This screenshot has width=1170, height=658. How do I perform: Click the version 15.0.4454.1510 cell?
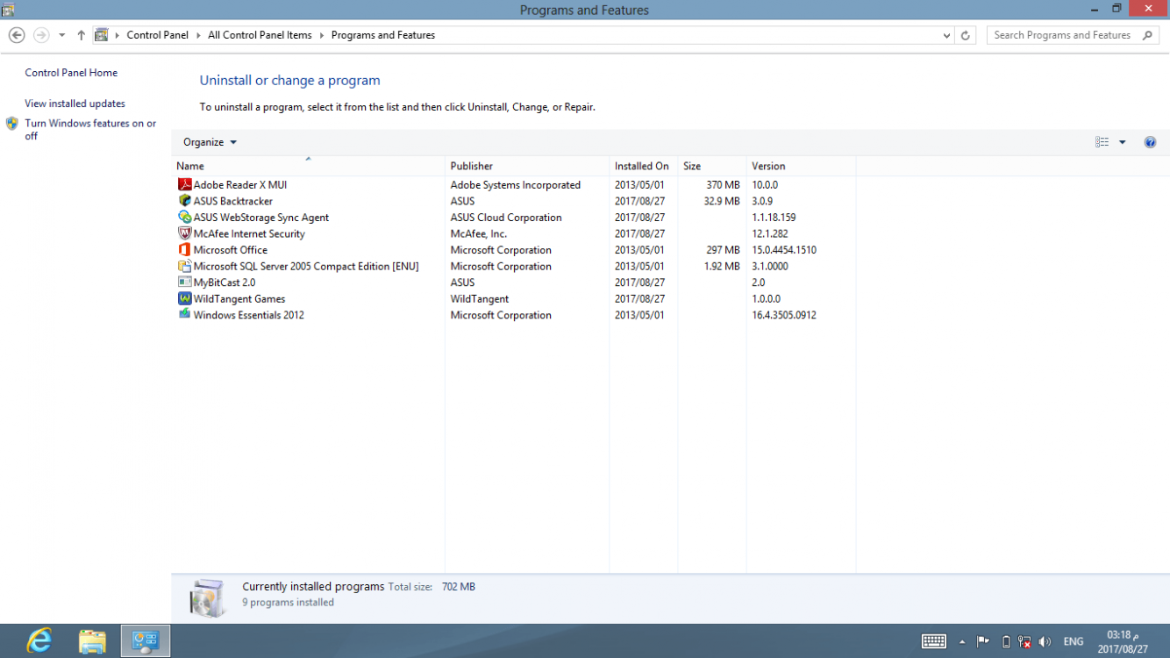coord(784,250)
